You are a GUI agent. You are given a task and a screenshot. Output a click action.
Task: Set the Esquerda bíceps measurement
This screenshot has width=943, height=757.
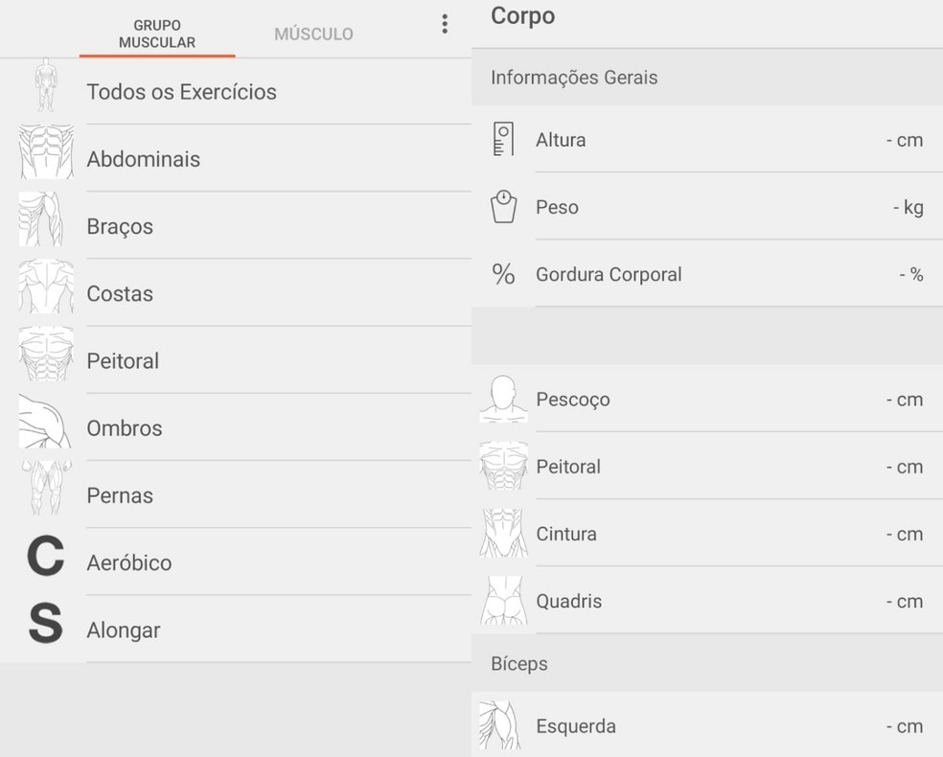click(x=903, y=726)
